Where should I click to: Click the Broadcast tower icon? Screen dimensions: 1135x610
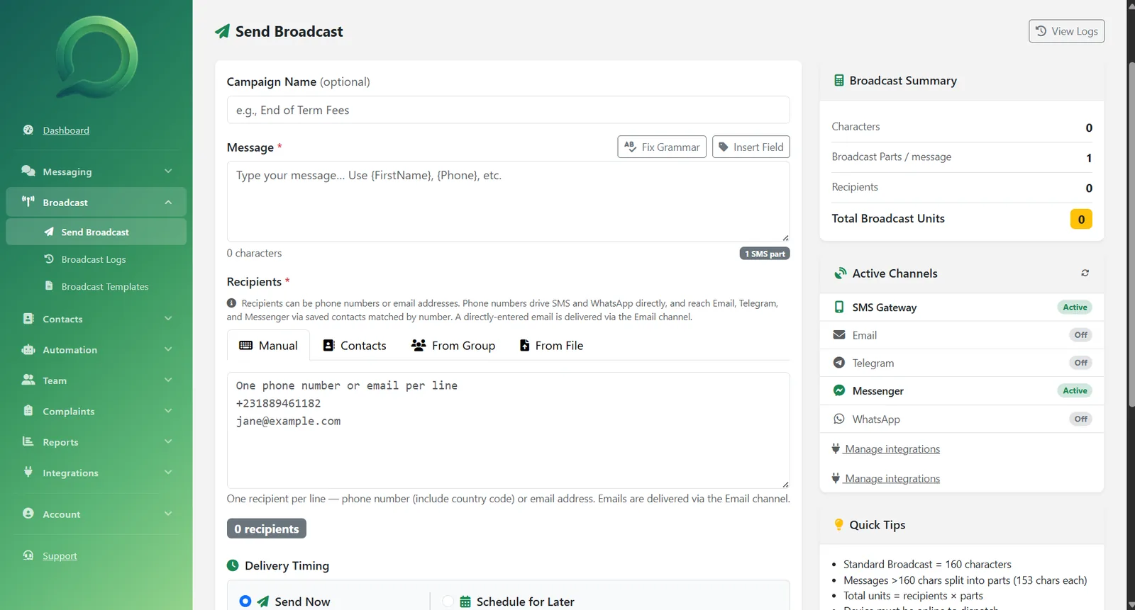tap(28, 201)
